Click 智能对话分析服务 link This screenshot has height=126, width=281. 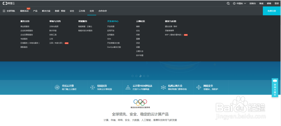coord(85,31)
